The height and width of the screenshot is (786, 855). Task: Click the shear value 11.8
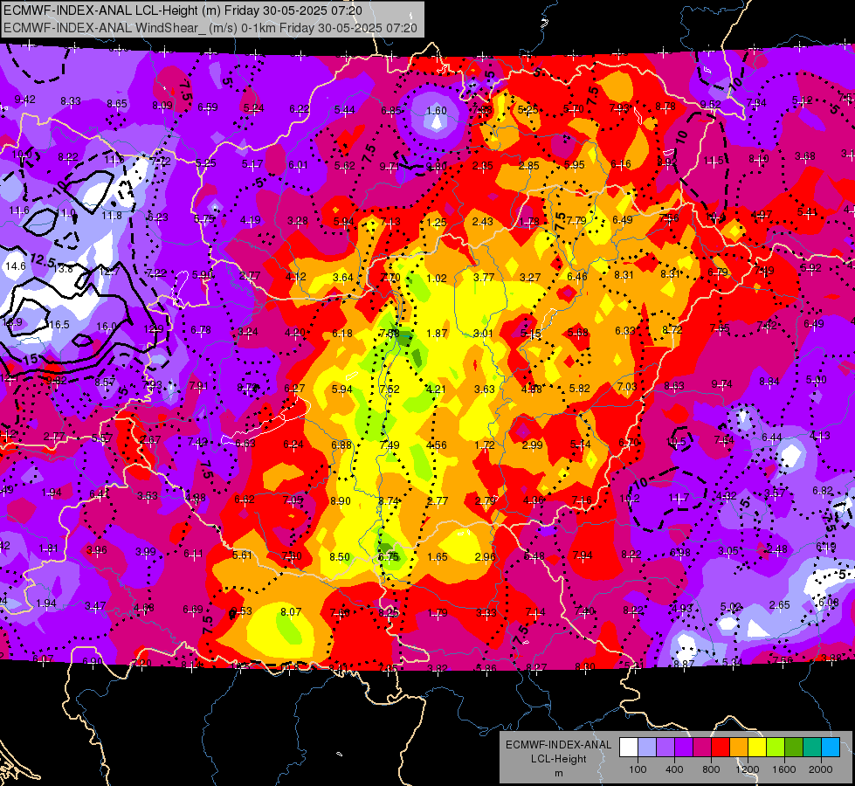click(x=112, y=216)
